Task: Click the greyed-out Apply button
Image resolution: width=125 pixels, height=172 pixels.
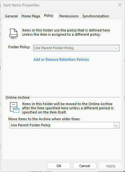Action: [111, 166]
